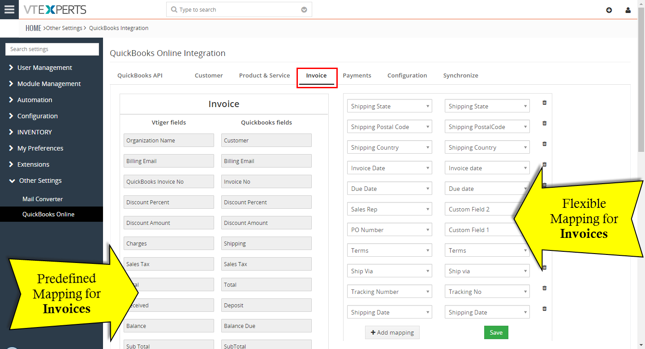Open Vtiger Ship Via dropdown
645x349 pixels.
[390, 271]
